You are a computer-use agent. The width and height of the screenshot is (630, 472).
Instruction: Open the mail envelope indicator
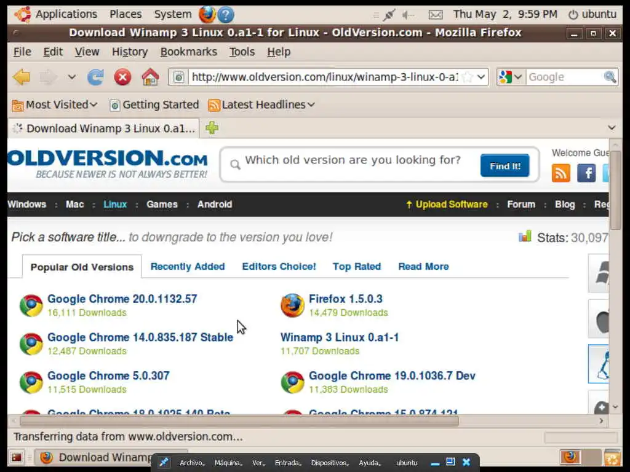pos(436,15)
